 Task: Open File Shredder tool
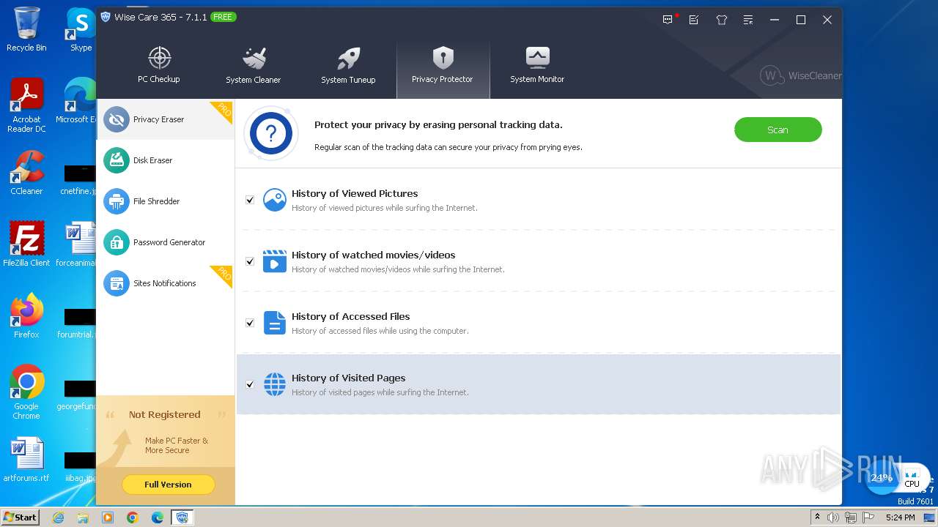(165, 201)
